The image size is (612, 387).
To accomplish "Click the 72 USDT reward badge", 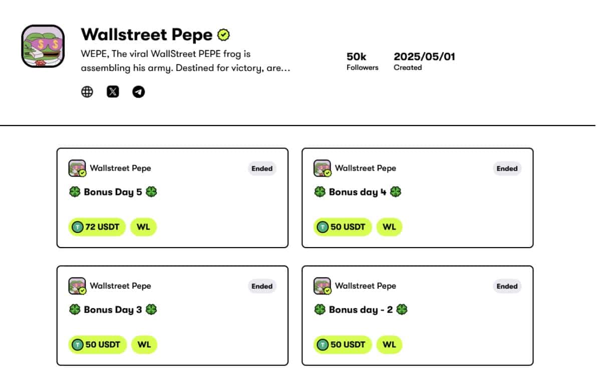I will click(x=97, y=227).
